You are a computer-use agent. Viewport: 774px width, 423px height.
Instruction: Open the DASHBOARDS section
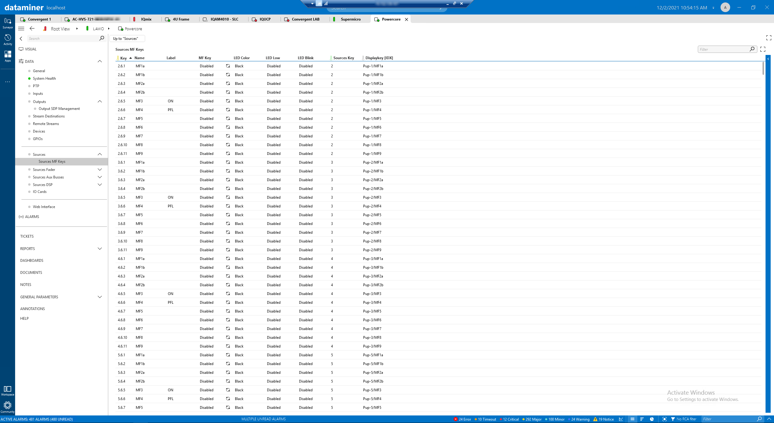pyautogui.click(x=32, y=260)
